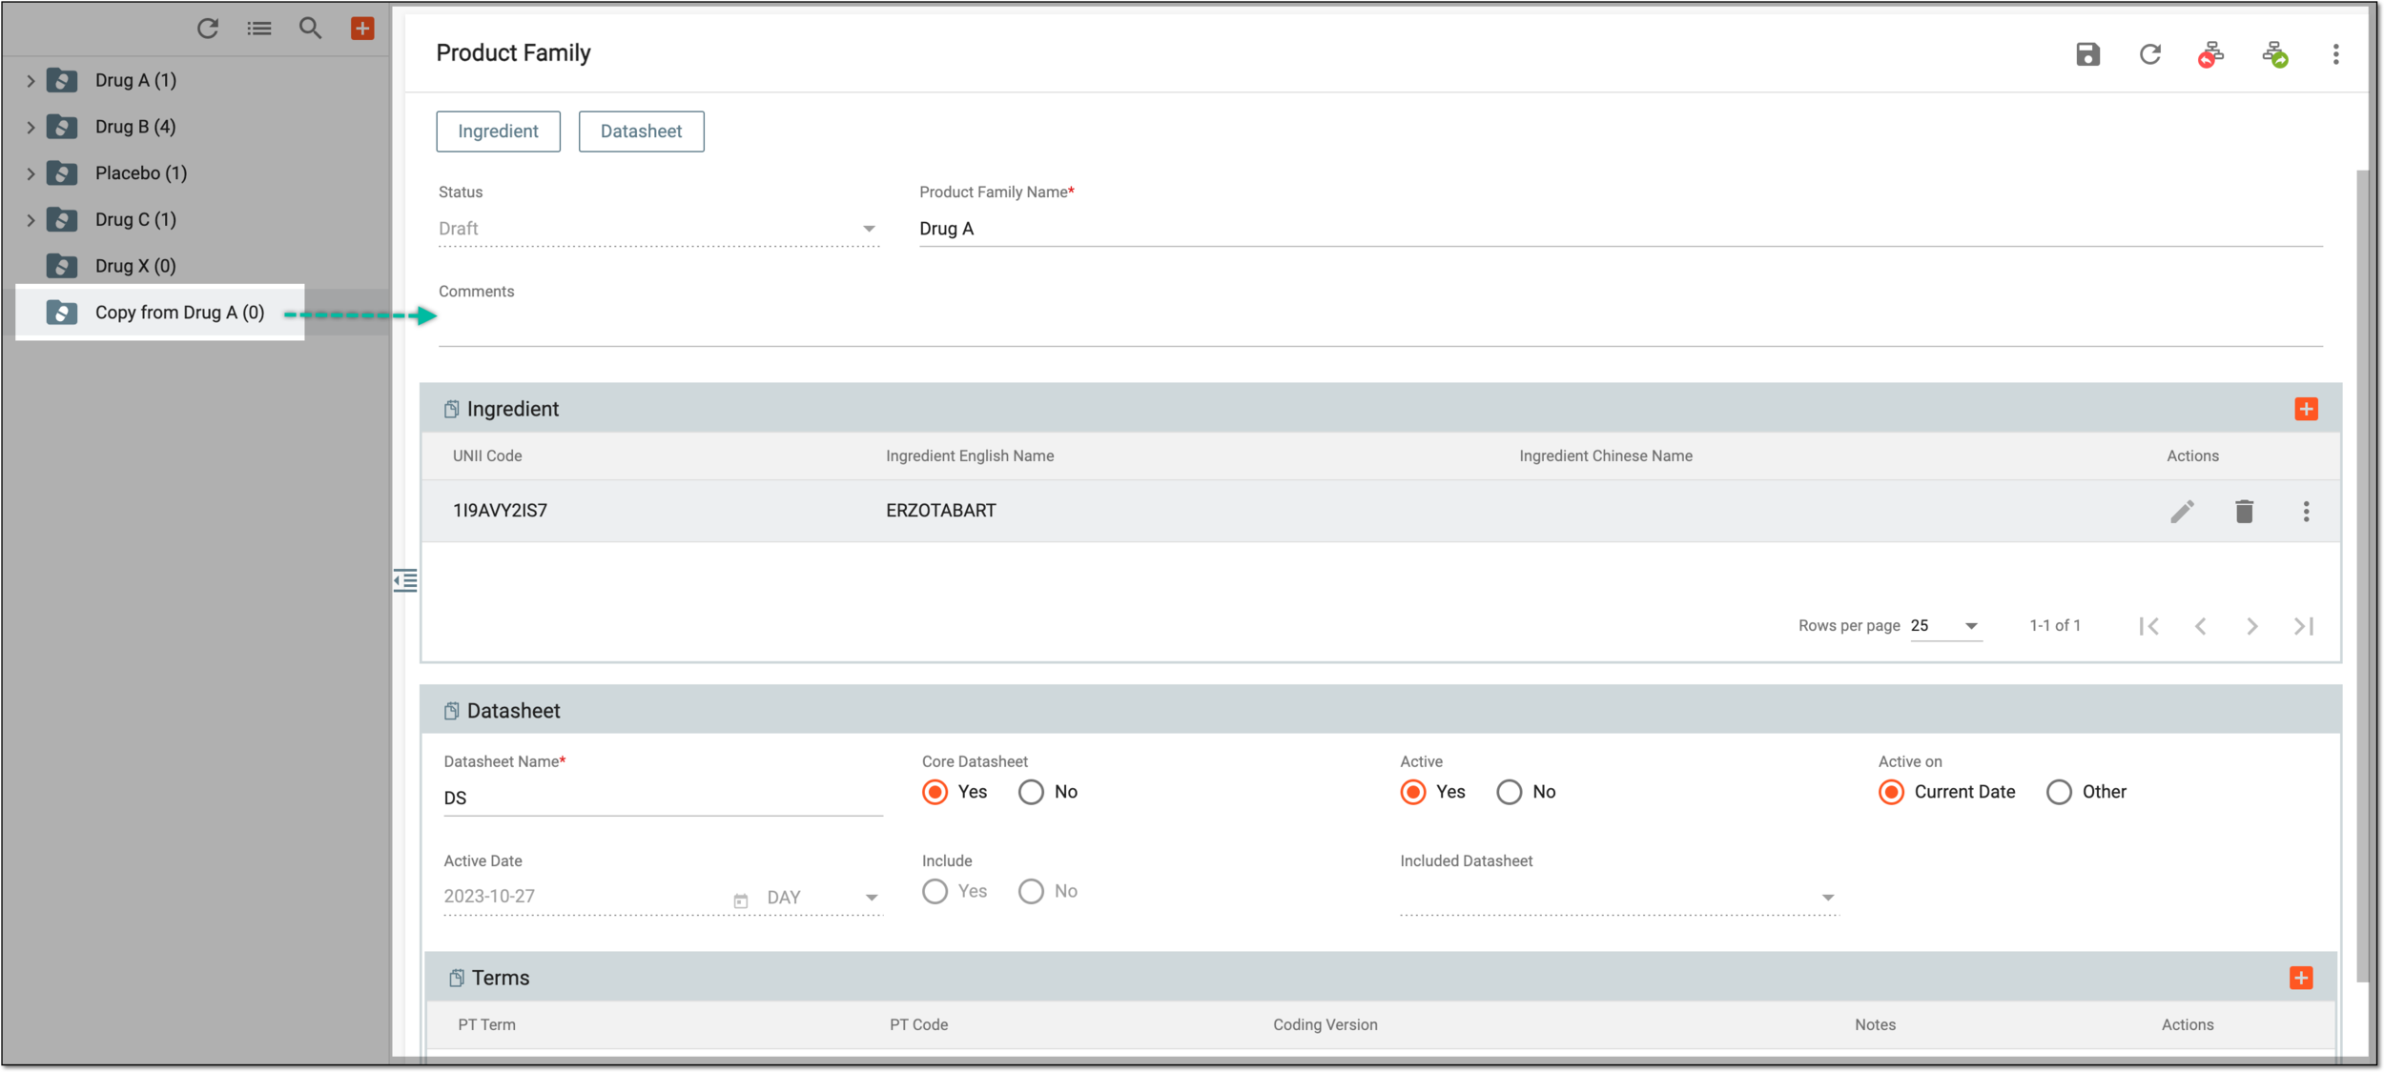Open Rows per page dropdown

pyautogui.click(x=1945, y=626)
